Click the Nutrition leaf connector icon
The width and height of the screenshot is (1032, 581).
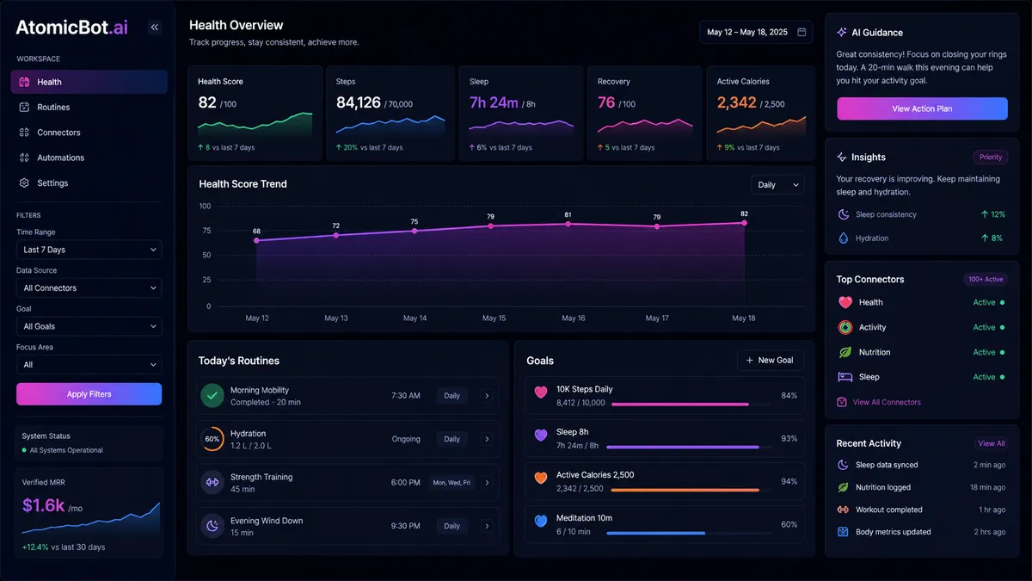tap(845, 352)
